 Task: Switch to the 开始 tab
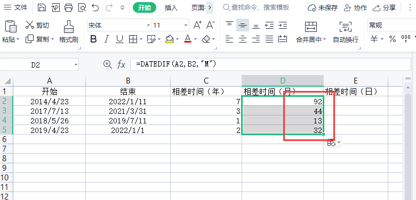tap(145, 7)
